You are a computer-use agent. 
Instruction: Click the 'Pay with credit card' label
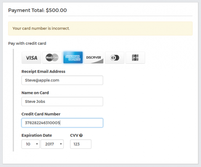[27, 44]
